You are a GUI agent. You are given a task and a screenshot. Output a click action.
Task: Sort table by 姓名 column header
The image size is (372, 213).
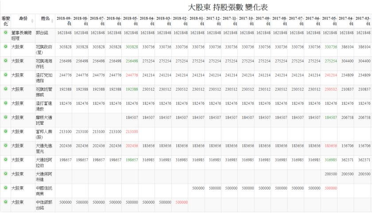45,19
